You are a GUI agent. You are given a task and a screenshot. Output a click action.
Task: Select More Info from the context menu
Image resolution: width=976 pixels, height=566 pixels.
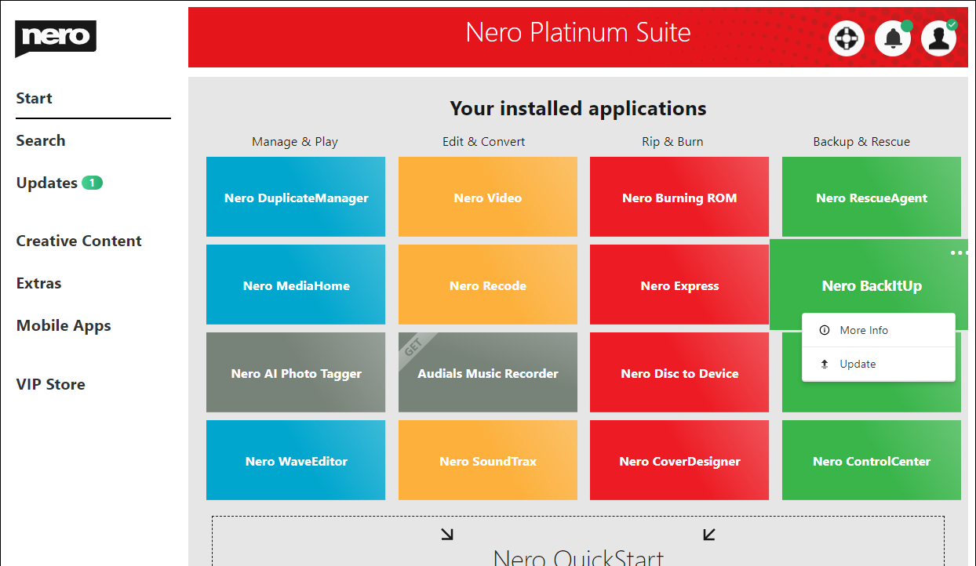[879, 330]
